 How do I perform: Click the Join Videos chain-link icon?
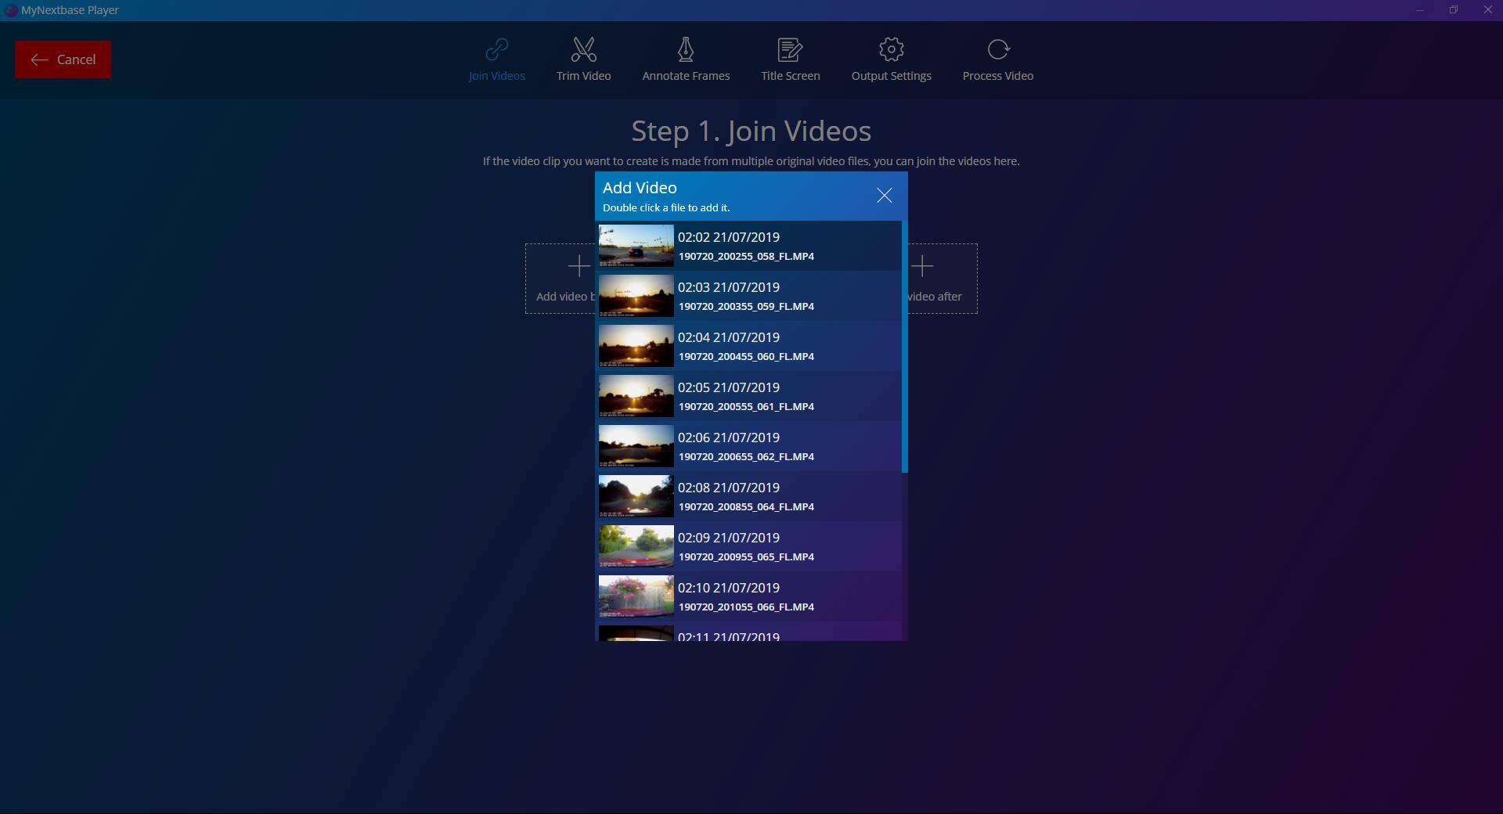tap(496, 50)
